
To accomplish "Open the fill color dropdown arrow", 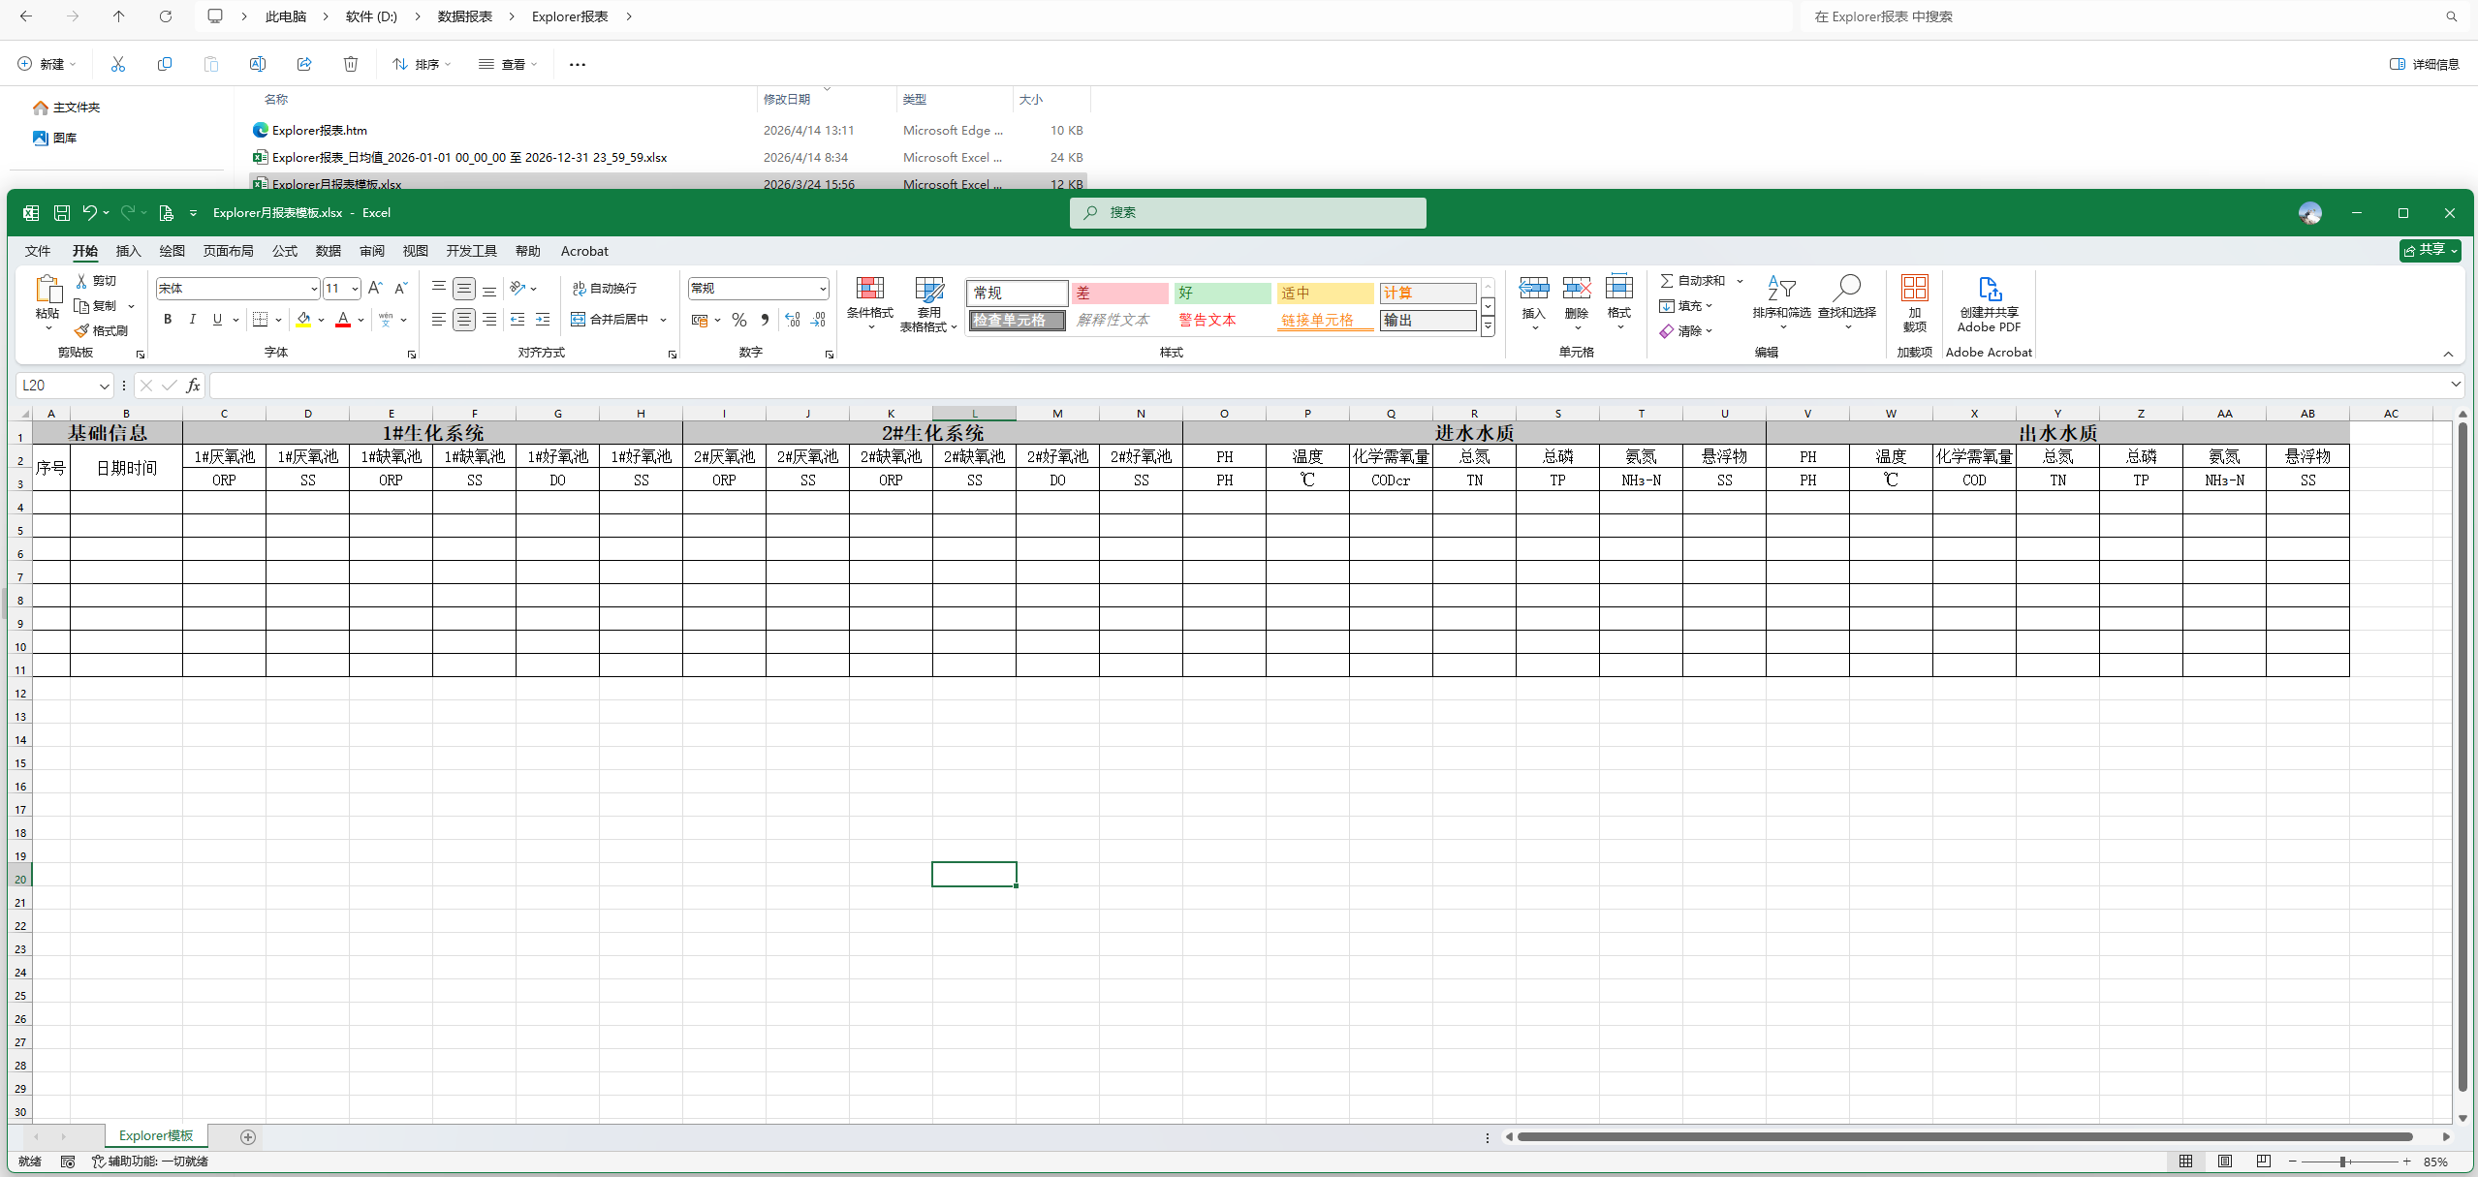I will click(x=323, y=320).
